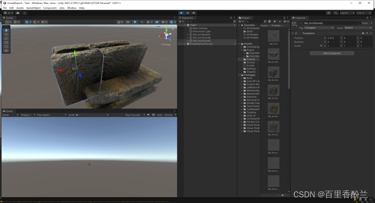
Task: Mute audio in the Game view
Action: [148, 115]
